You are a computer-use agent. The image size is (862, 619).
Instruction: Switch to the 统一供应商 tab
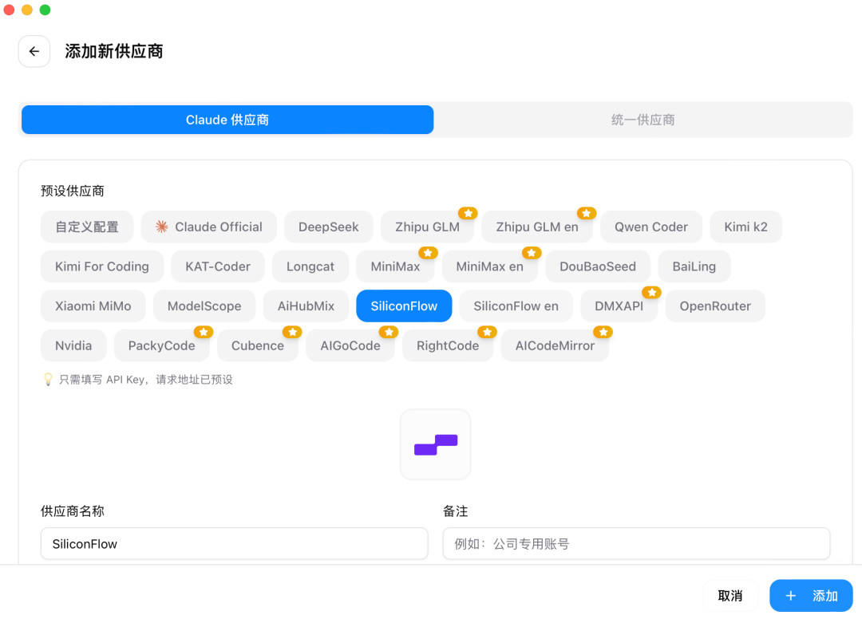point(643,120)
